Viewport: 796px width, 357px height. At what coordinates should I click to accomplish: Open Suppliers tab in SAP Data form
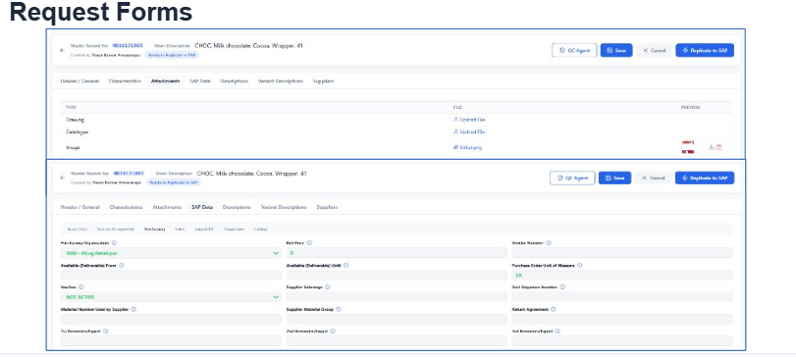pyautogui.click(x=328, y=207)
